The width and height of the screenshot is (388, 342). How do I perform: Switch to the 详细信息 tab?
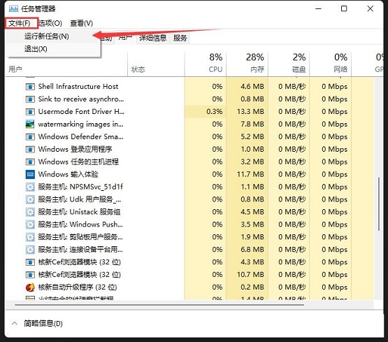coord(153,38)
